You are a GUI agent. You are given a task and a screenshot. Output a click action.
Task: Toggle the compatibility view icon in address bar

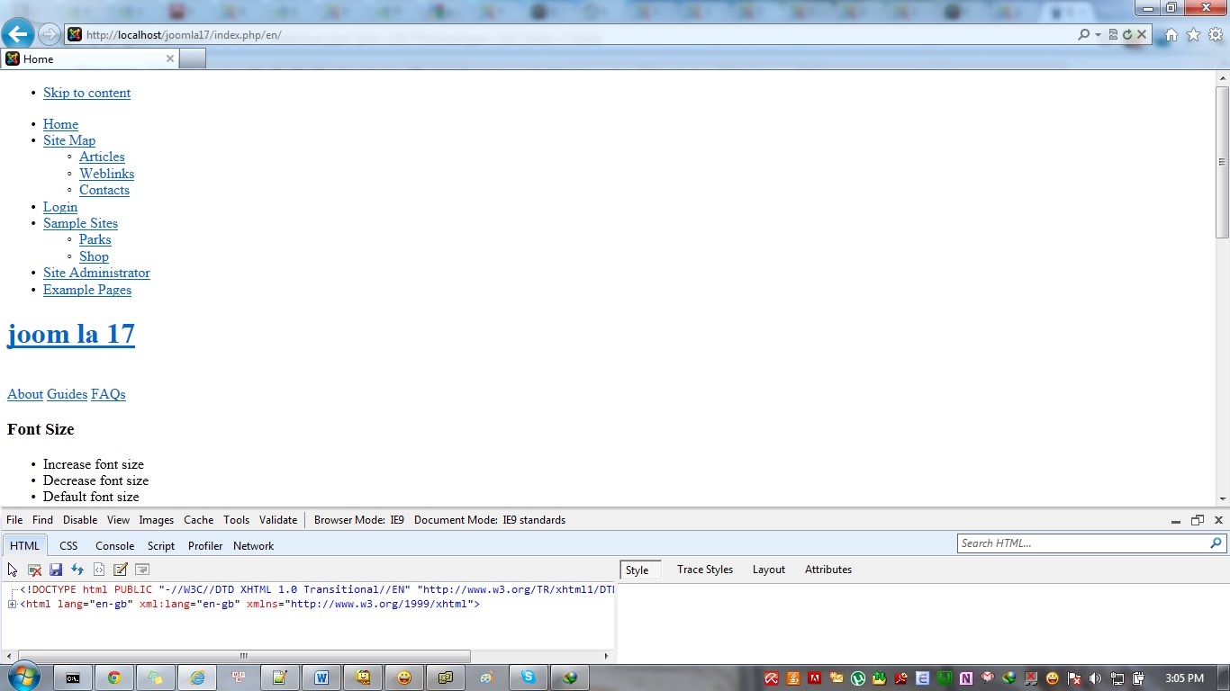pyautogui.click(x=1113, y=35)
